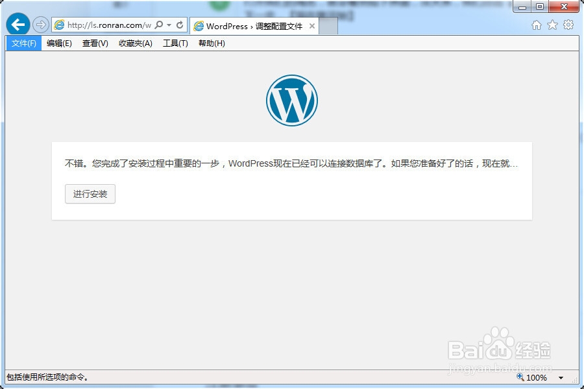Viewport: 584px width, 389px height.
Task: Click the 包括使用所选项的命令 status text
Action: coord(47,377)
